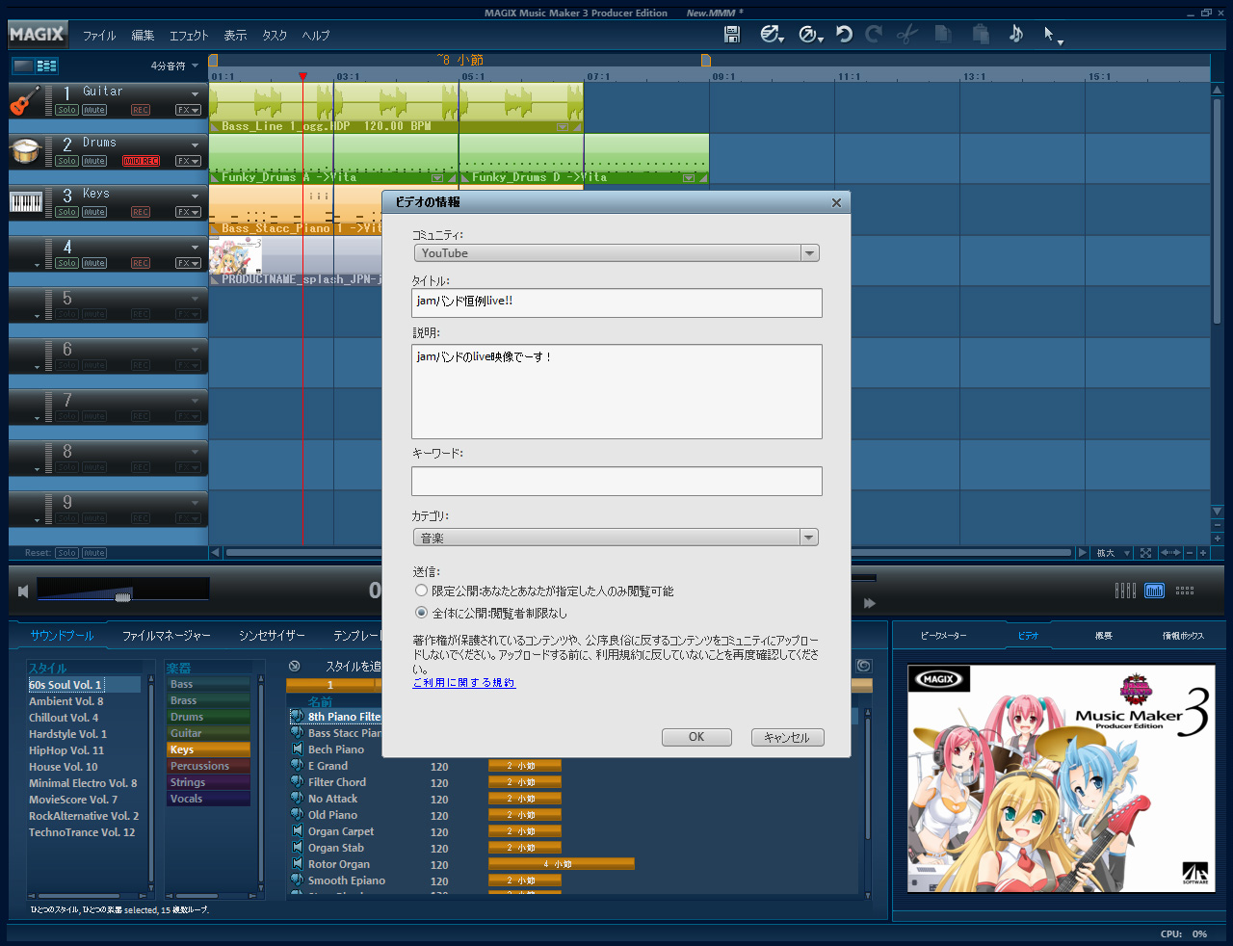Click the zoom-to-fit arrows icon
The height and width of the screenshot is (946, 1233).
tap(1145, 553)
